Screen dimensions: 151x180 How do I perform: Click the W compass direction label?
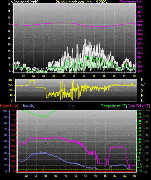pos(143,85)
